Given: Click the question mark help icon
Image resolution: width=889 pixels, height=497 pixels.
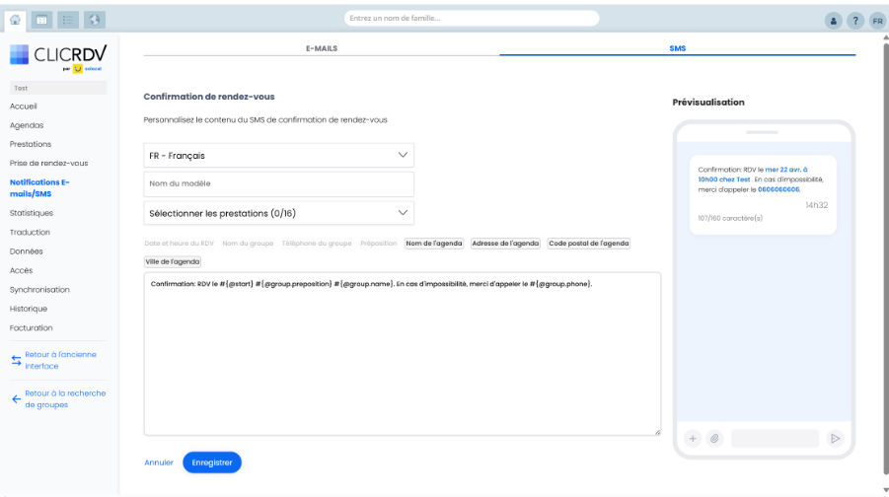Looking at the screenshot, I should (x=855, y=21).
